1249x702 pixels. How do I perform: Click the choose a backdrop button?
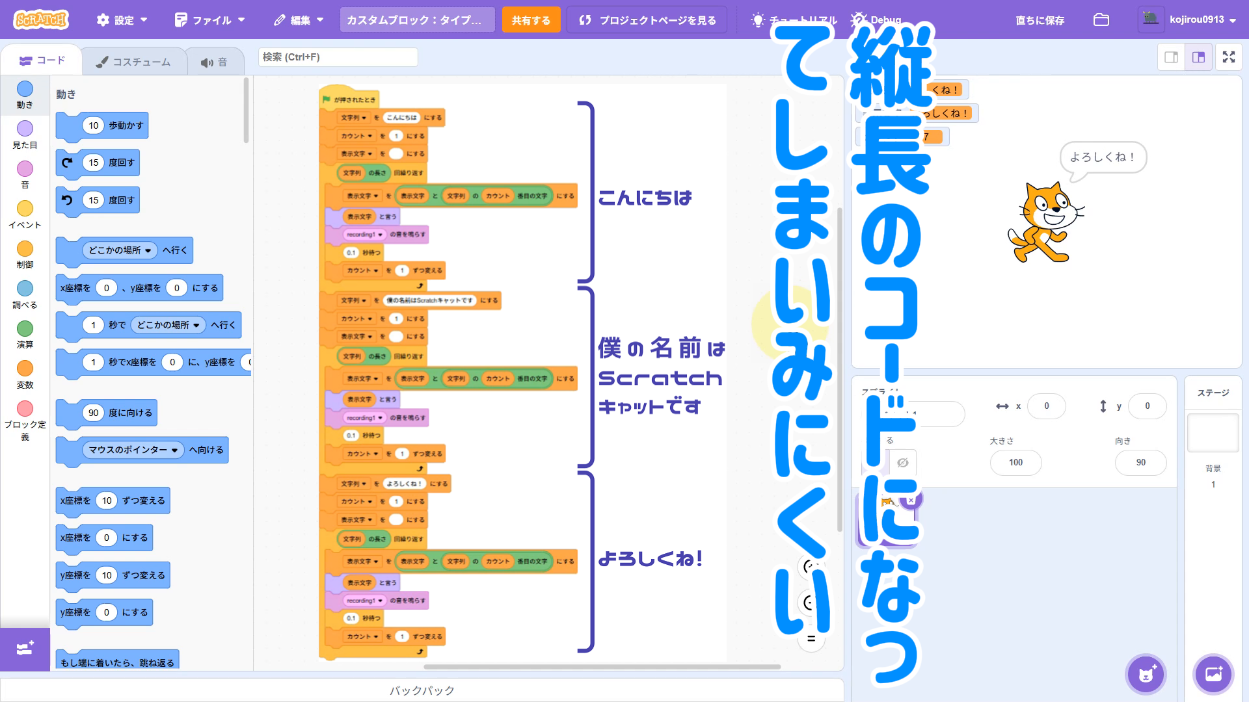[x=1213, y=674]
